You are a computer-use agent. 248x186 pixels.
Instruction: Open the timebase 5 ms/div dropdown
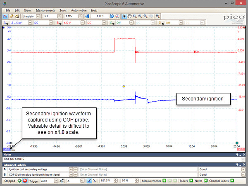38,16
